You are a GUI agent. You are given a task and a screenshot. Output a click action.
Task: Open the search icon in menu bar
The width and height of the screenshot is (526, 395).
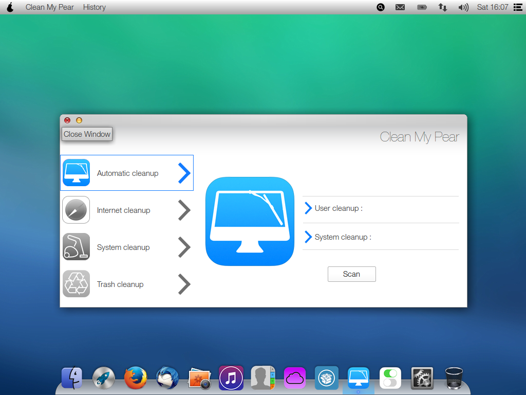point(381,7)
